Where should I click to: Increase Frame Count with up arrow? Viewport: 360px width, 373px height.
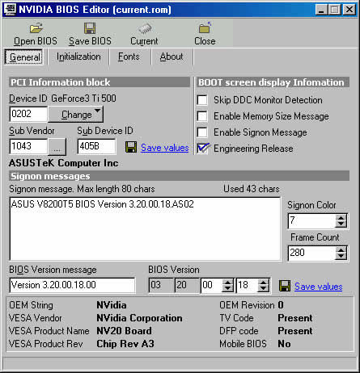[341, 250]
